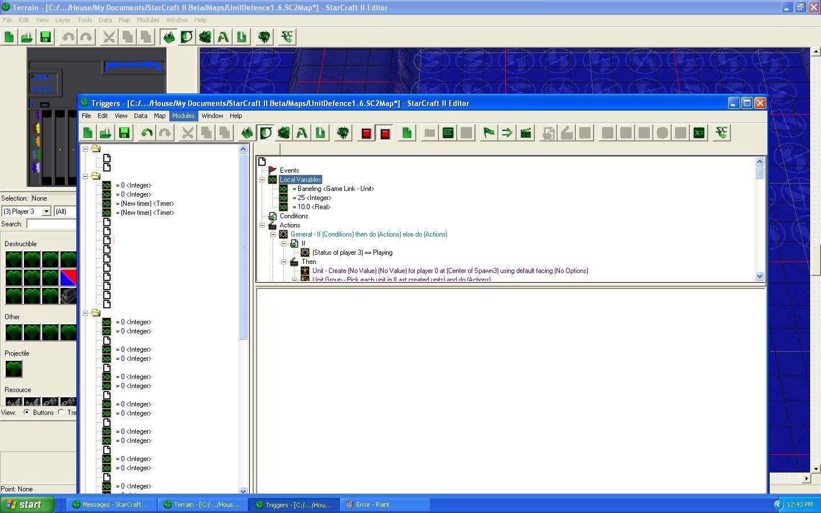Viewport: 821px width, 513px height.
Task: Click the Projectile palette thumbnail
Action: 14,369
